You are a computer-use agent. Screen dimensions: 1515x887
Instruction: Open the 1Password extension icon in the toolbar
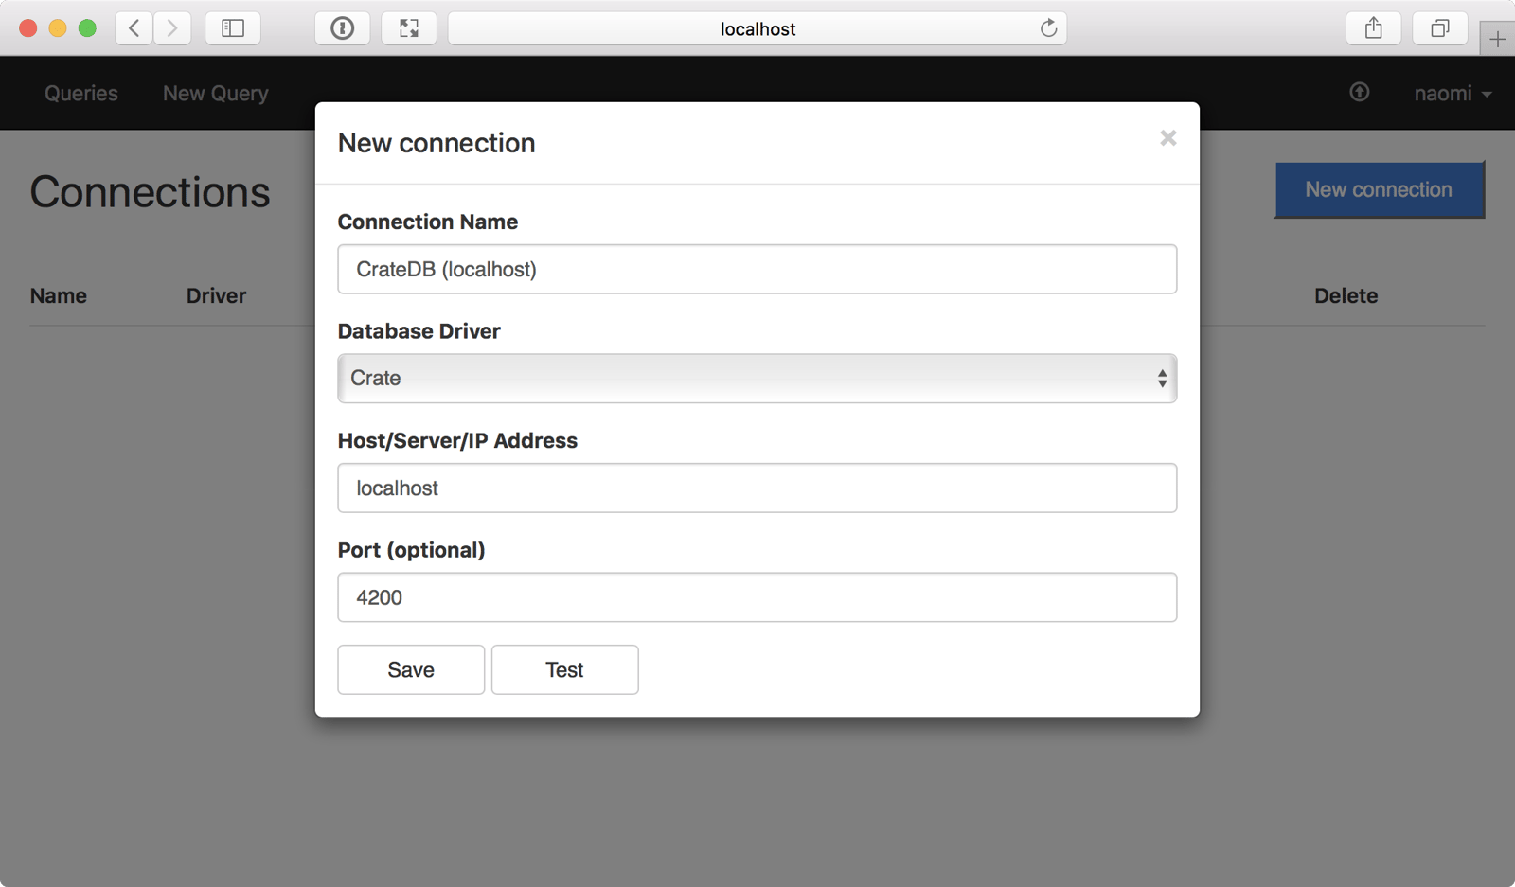coord(342,27)
